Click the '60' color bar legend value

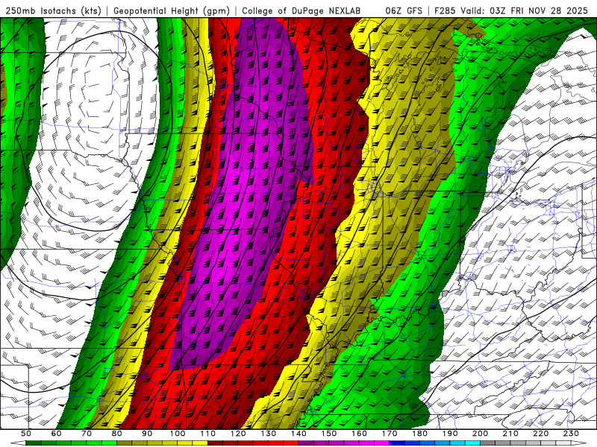57,434
